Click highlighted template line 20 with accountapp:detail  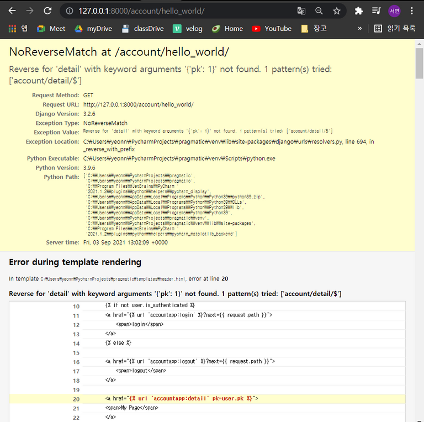[207, 399]
